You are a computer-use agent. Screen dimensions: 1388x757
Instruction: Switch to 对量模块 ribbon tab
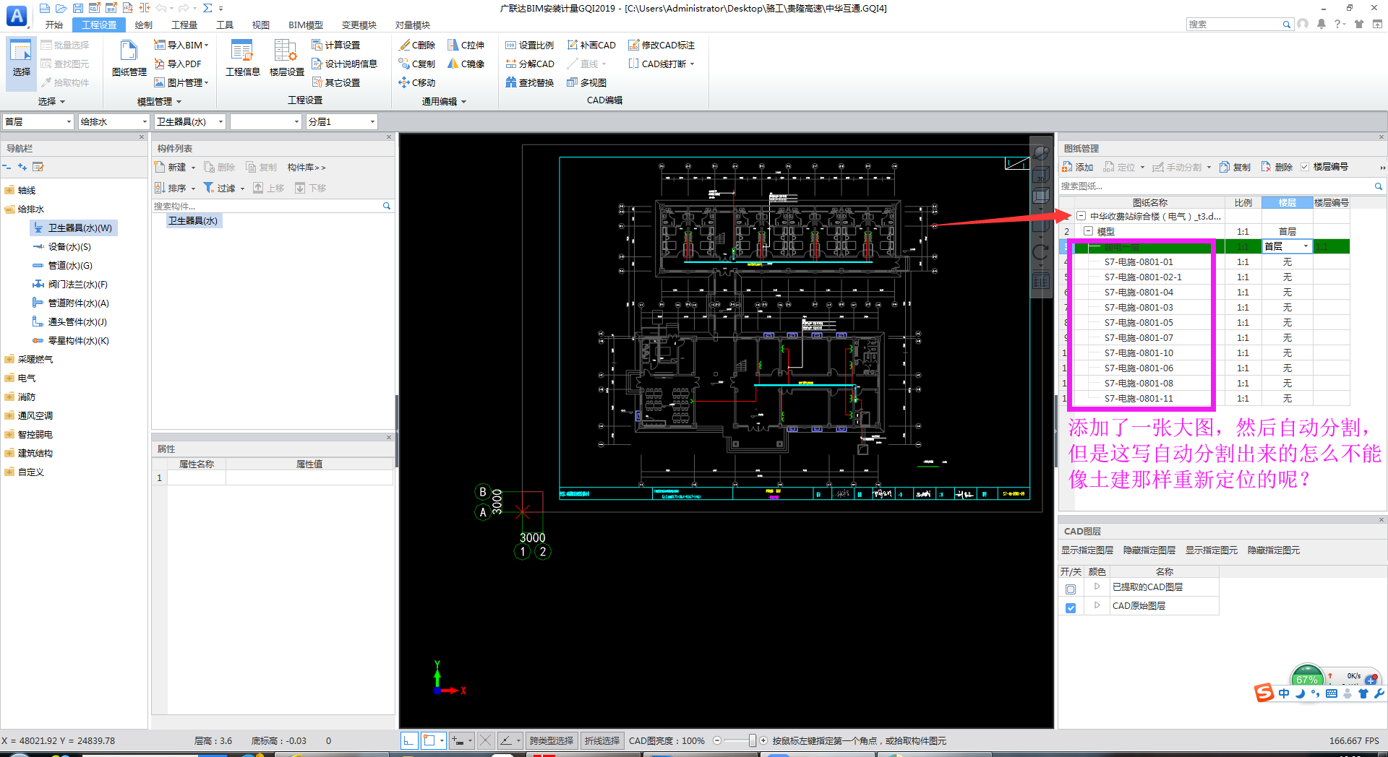[x=413, y=25]
